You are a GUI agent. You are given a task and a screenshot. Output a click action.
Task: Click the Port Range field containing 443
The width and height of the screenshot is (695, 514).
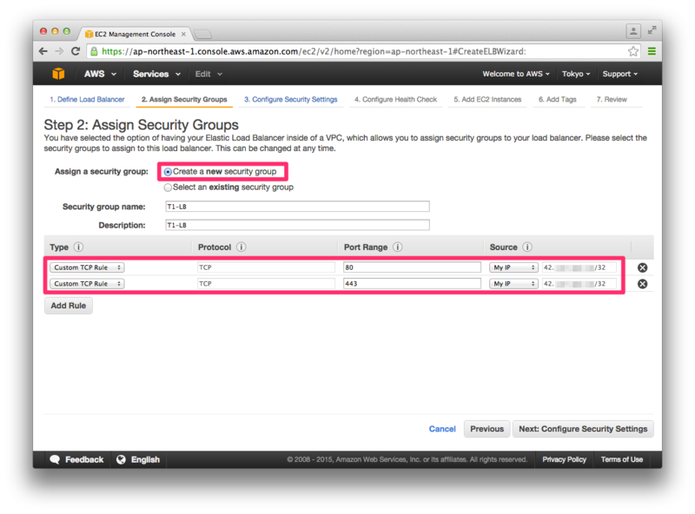tap(412, 284)
